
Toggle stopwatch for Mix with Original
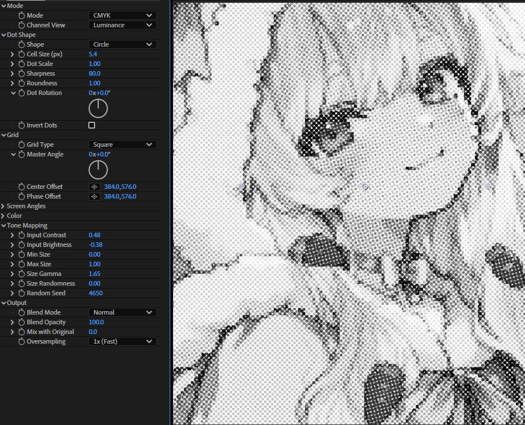22,332
